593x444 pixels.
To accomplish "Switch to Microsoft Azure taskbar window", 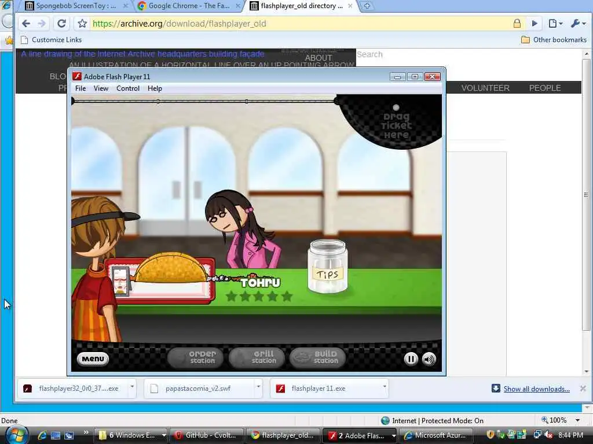I will pos(436,435).
